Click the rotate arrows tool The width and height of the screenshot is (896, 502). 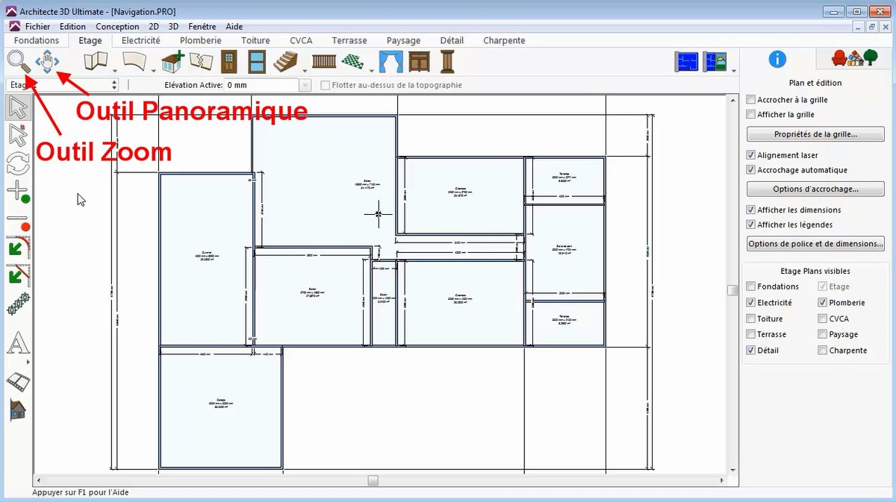pos(18,163)
